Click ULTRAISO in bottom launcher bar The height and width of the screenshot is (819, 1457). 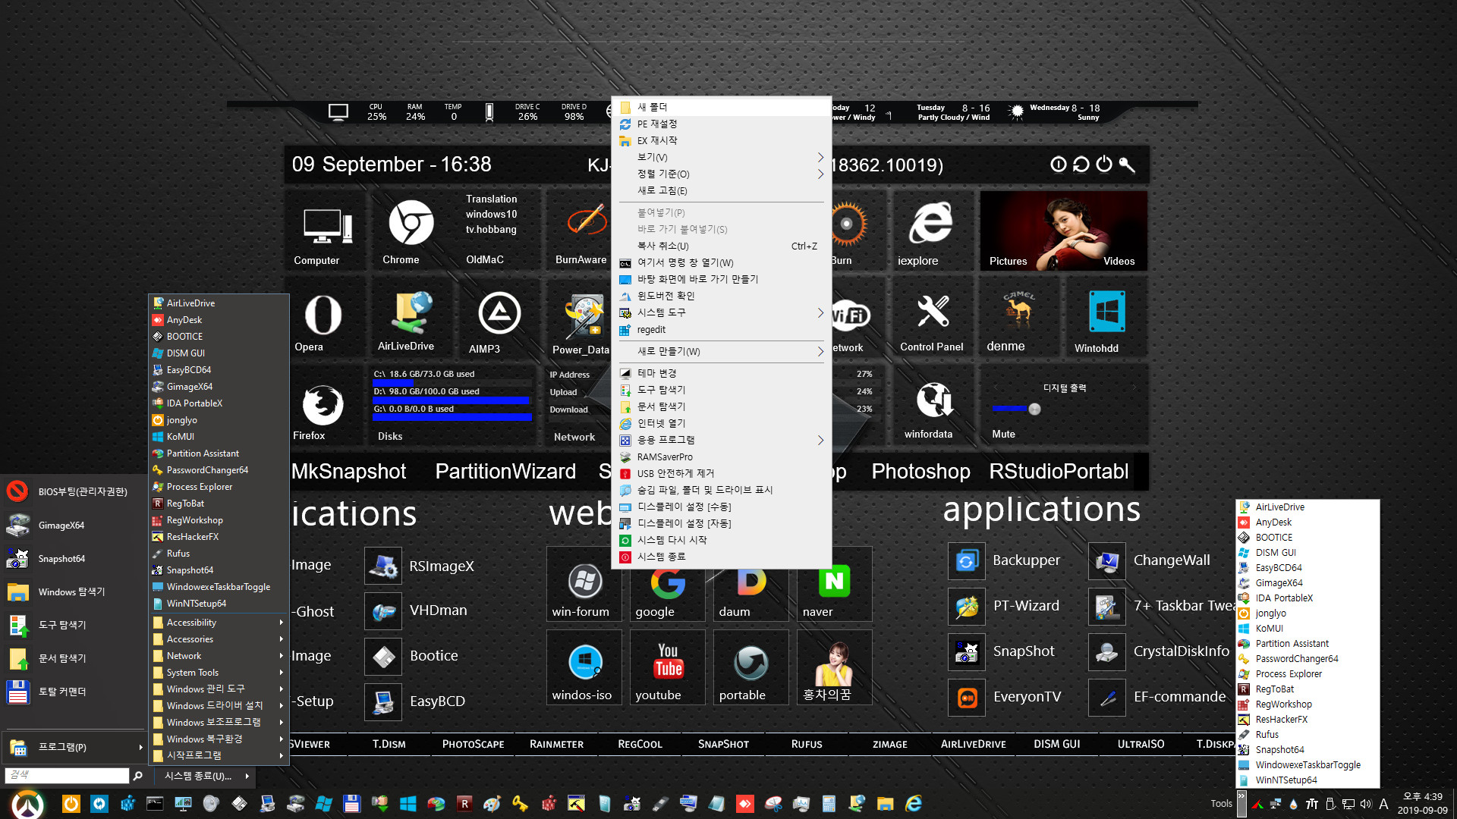[x=1141, y=745]
